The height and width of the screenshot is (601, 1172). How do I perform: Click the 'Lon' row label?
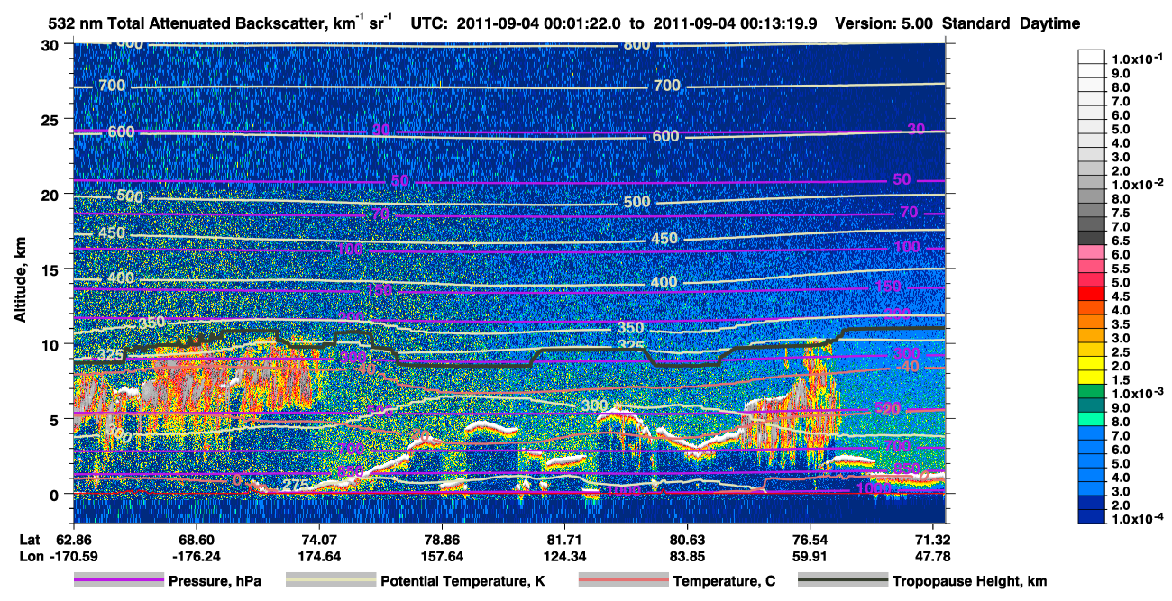click(x=31, y=555)
